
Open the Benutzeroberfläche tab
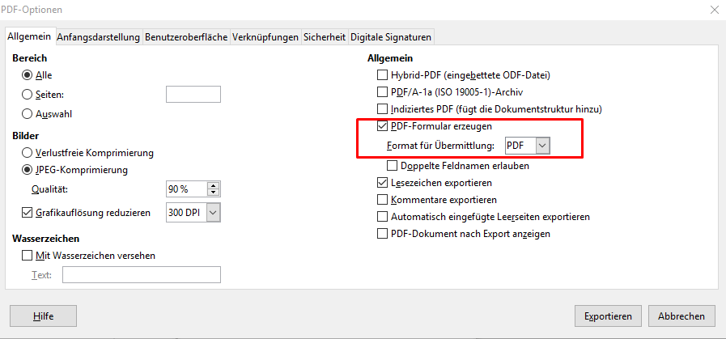(185, 36)
